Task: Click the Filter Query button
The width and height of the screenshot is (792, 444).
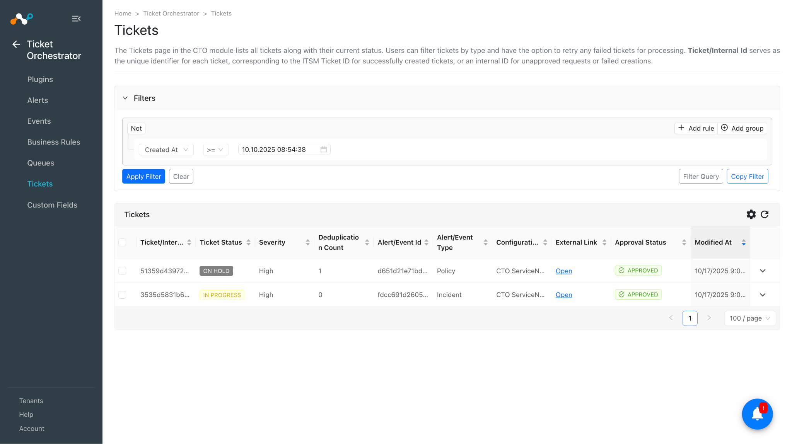Action: pos(701,176)
